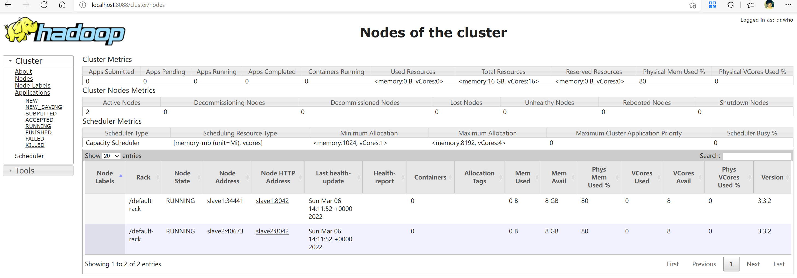This screenshot has height=278, width=797.
Task: Open the Show entries dropdown set to 20
Action: point(111,156)
